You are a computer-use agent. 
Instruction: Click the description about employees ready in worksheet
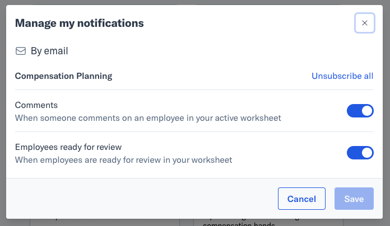coord(124,160)
